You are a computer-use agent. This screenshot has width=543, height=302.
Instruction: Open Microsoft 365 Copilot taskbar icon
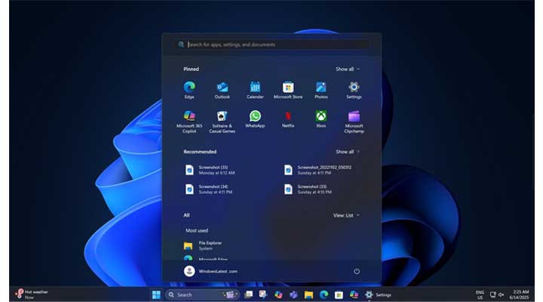click(354, 294)
